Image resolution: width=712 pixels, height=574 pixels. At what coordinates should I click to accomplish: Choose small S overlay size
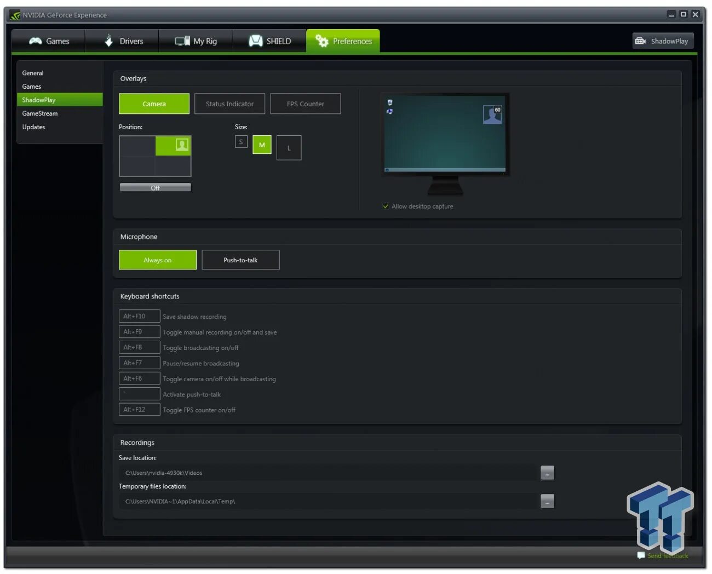[241, 142]
